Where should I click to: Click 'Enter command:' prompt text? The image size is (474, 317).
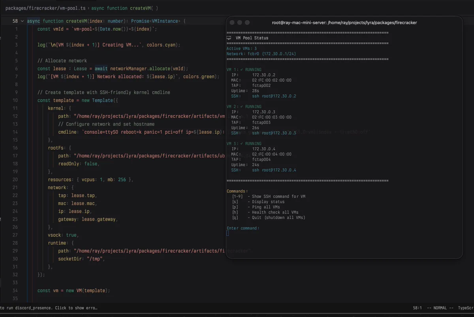click(x=243, y=228)
